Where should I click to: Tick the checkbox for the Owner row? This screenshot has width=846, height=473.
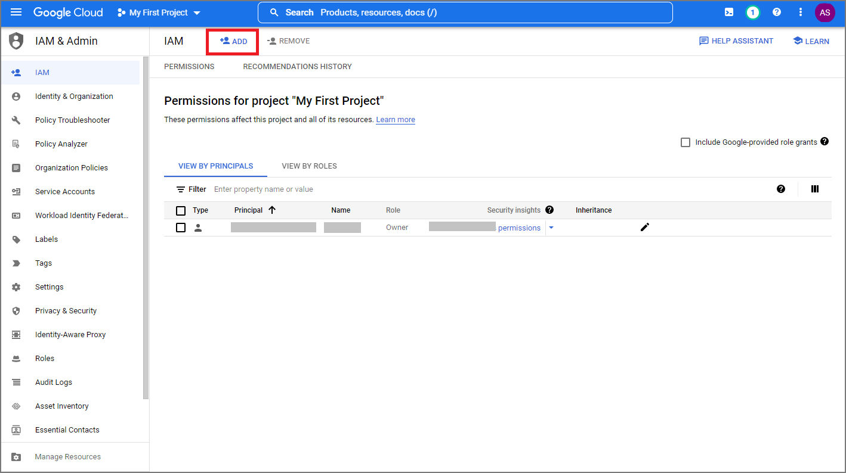[x=181, y=228]
